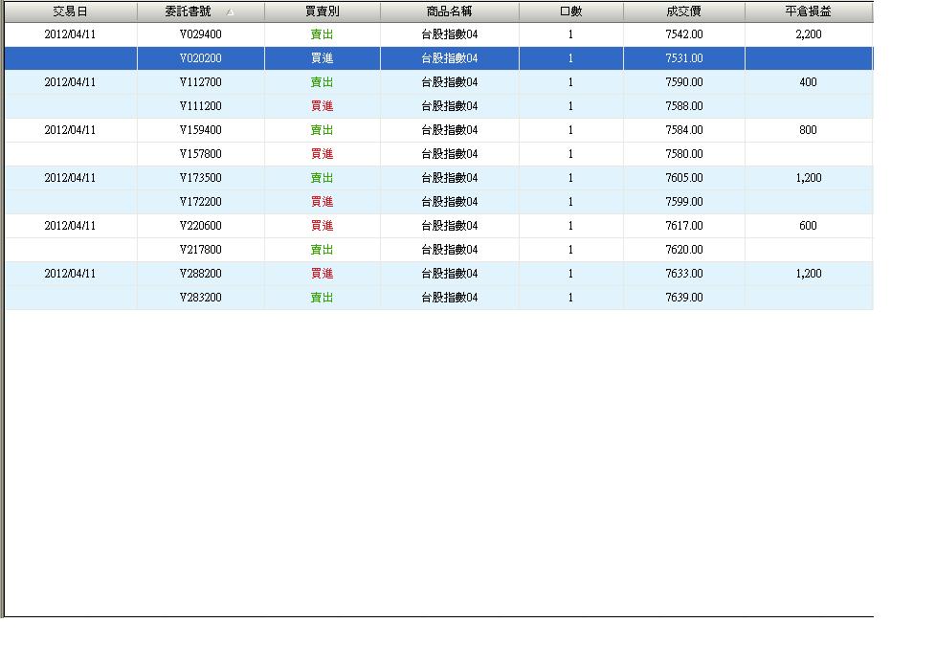Sort by 交易日 column header
Image resolution: width=936 pixels, height=667 pixels.
pyautogui.click(x=71, y=11)
